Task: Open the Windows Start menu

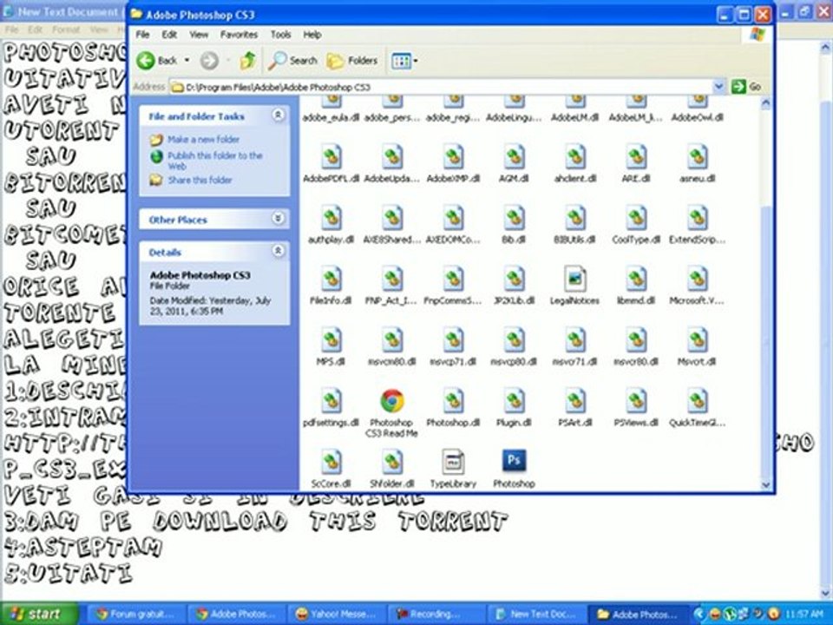Action: (39, 614)
